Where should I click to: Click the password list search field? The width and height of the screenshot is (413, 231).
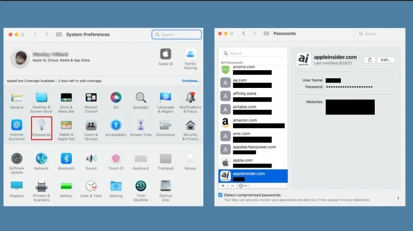[x=253, y=53]
